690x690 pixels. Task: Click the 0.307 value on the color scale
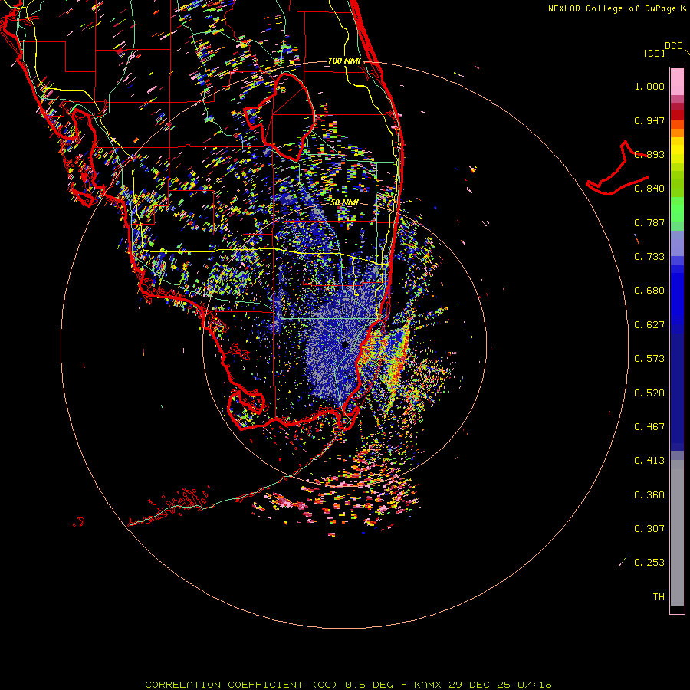(x=649, y=529)
